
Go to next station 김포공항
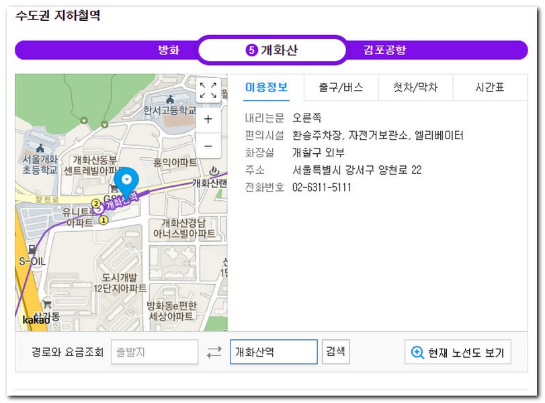(384, 50)
